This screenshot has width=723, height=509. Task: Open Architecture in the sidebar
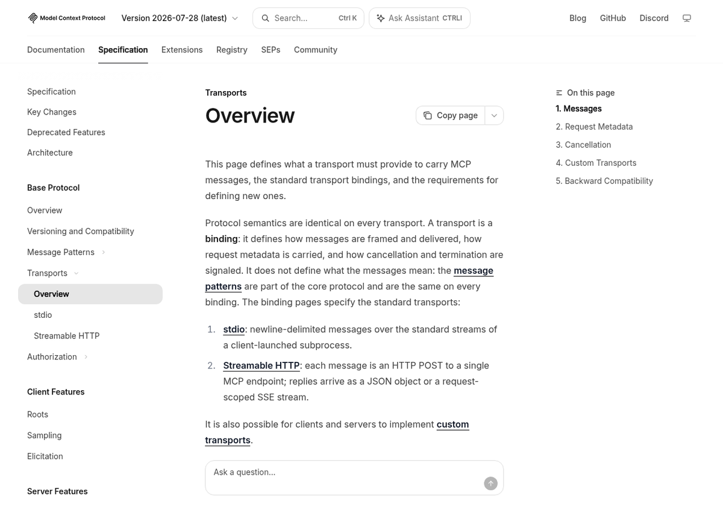coord(50,153)
